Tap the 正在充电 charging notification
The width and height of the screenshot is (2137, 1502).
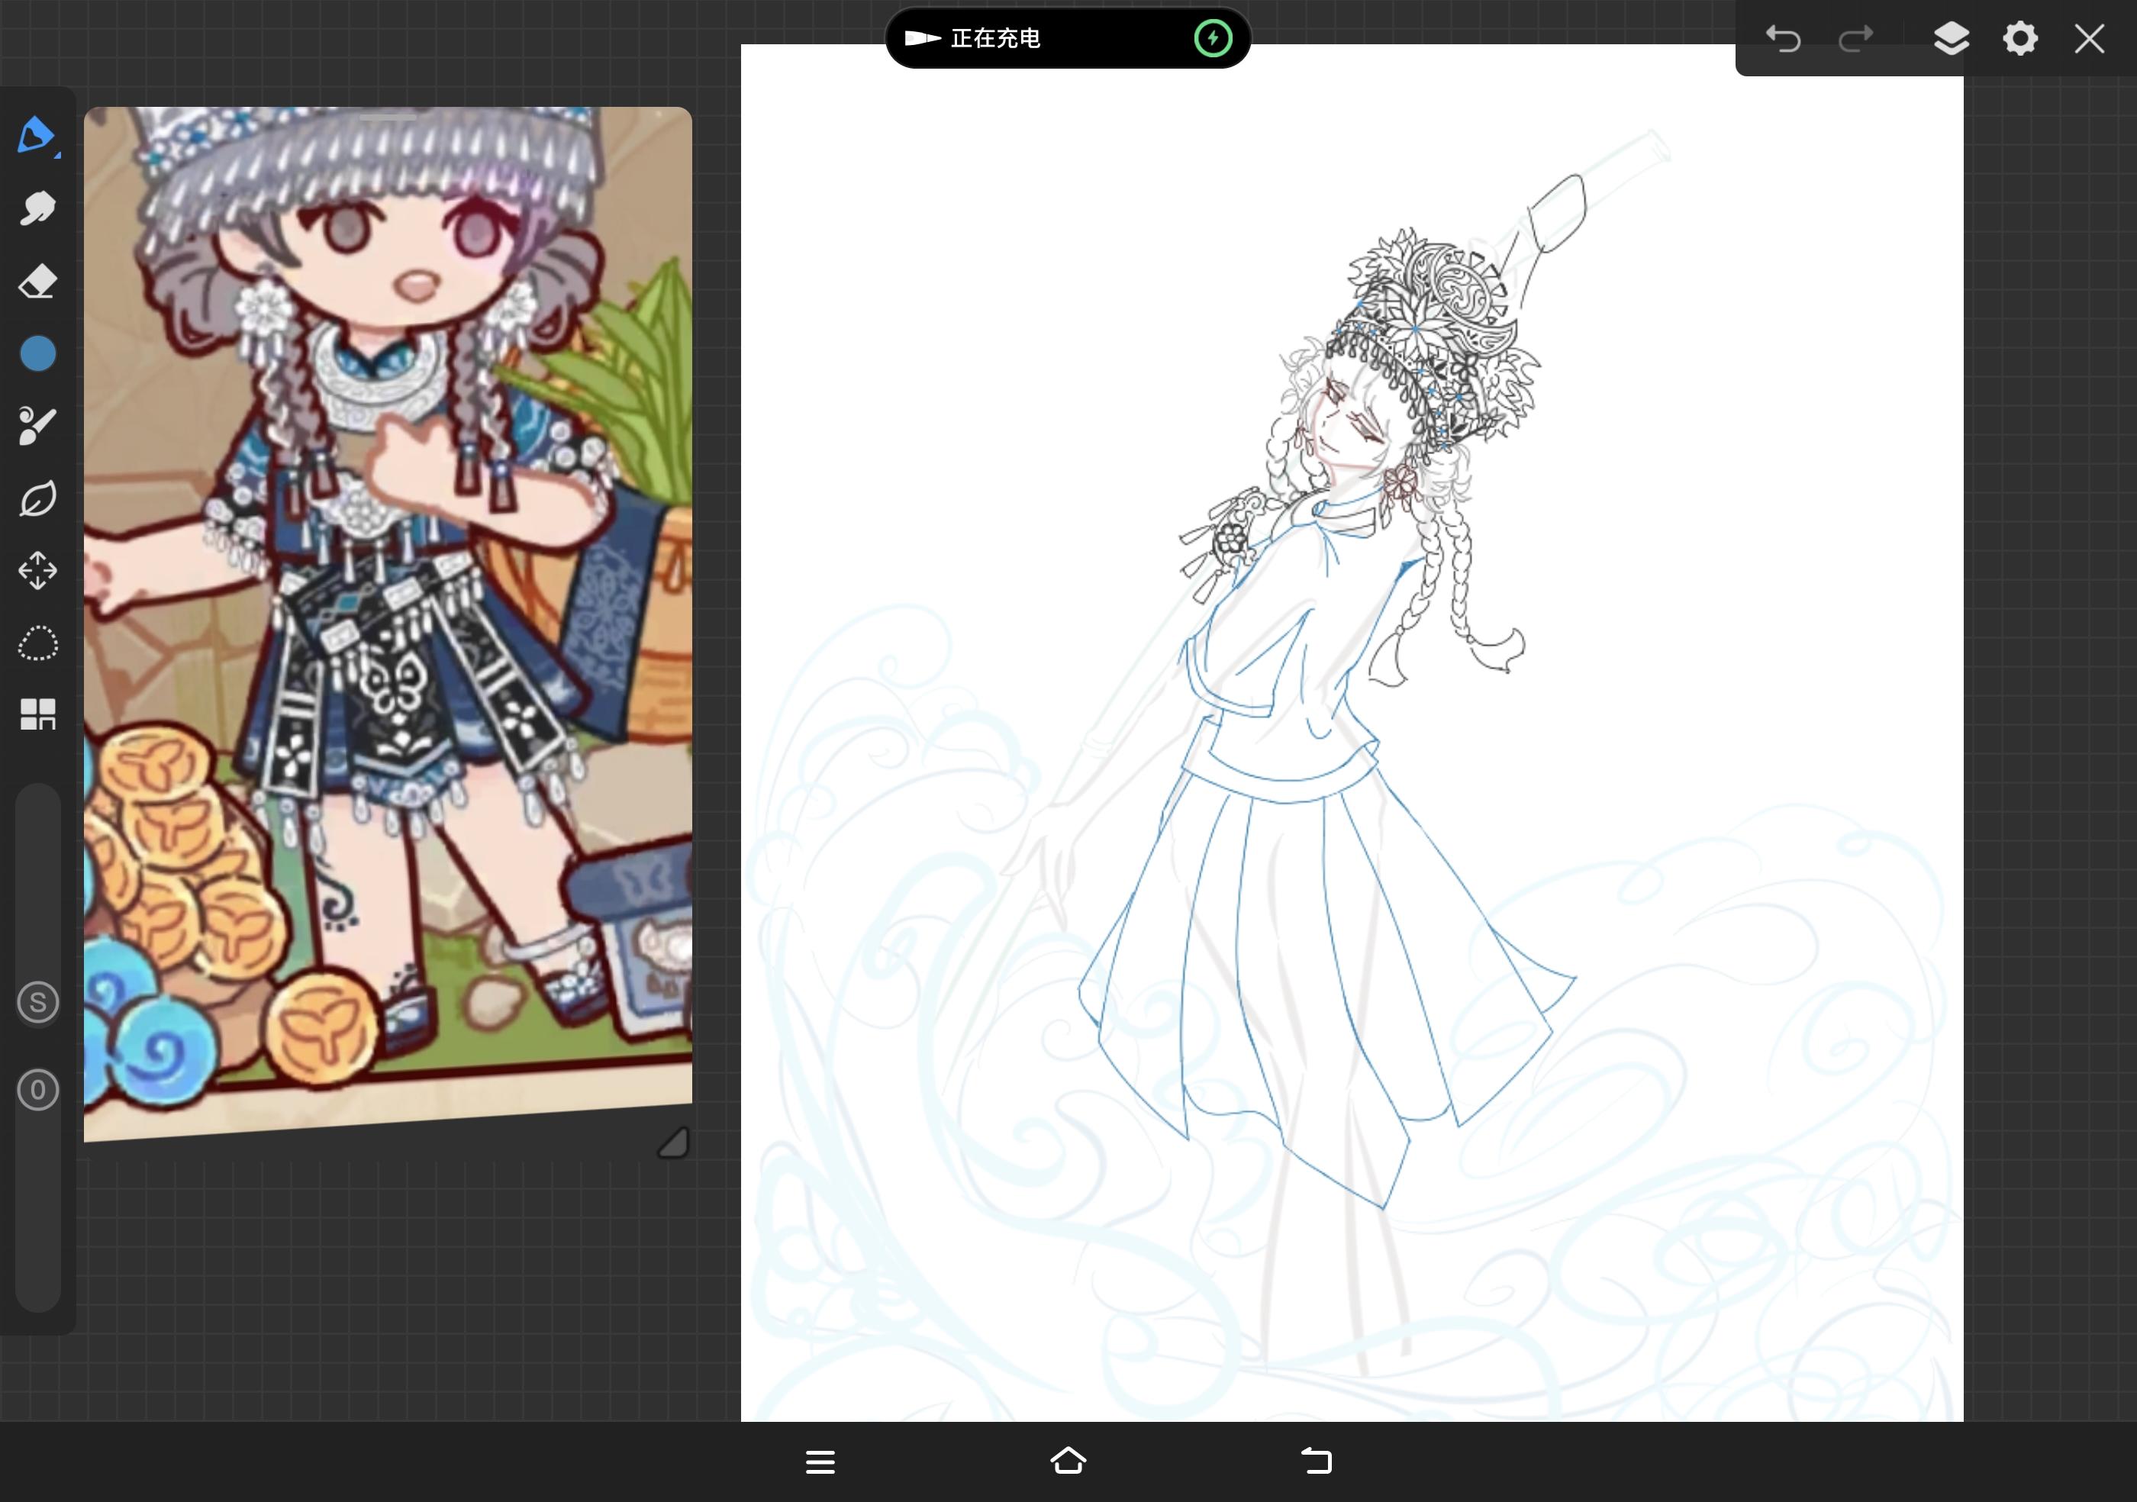click(x=1068, y=38)
